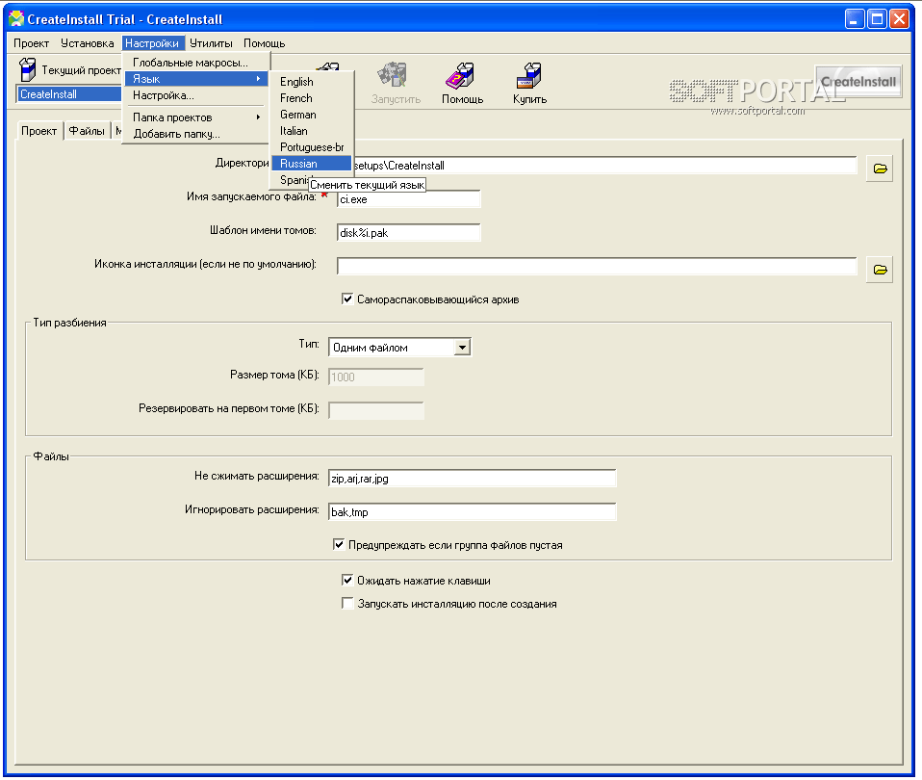
Task: Open the Тип split type dropdown
Action: click(x=462, y=347)
